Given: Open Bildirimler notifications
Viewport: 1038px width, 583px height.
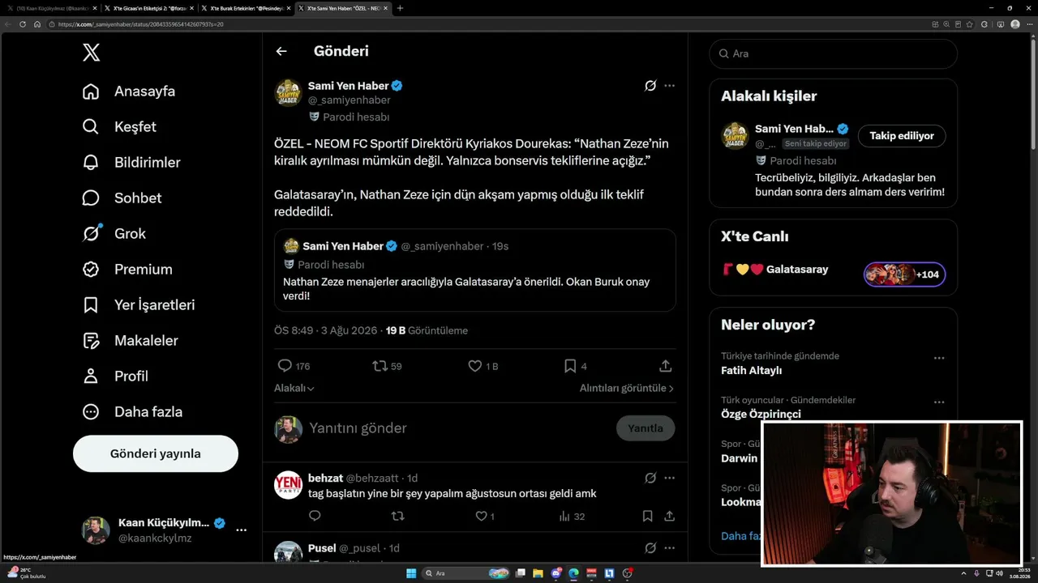Looking at the screenshot, I should (131, 163).
